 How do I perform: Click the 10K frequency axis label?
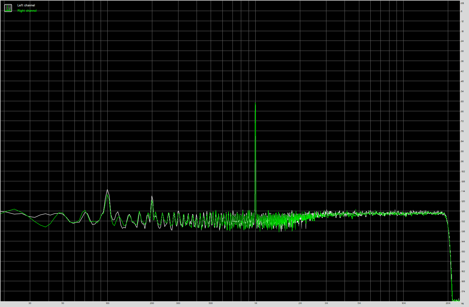click(404, 303)
